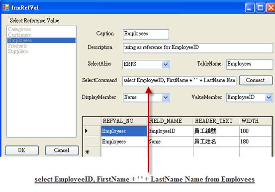
Task: Click the new row asterisk selector
Action: (92, 152)
